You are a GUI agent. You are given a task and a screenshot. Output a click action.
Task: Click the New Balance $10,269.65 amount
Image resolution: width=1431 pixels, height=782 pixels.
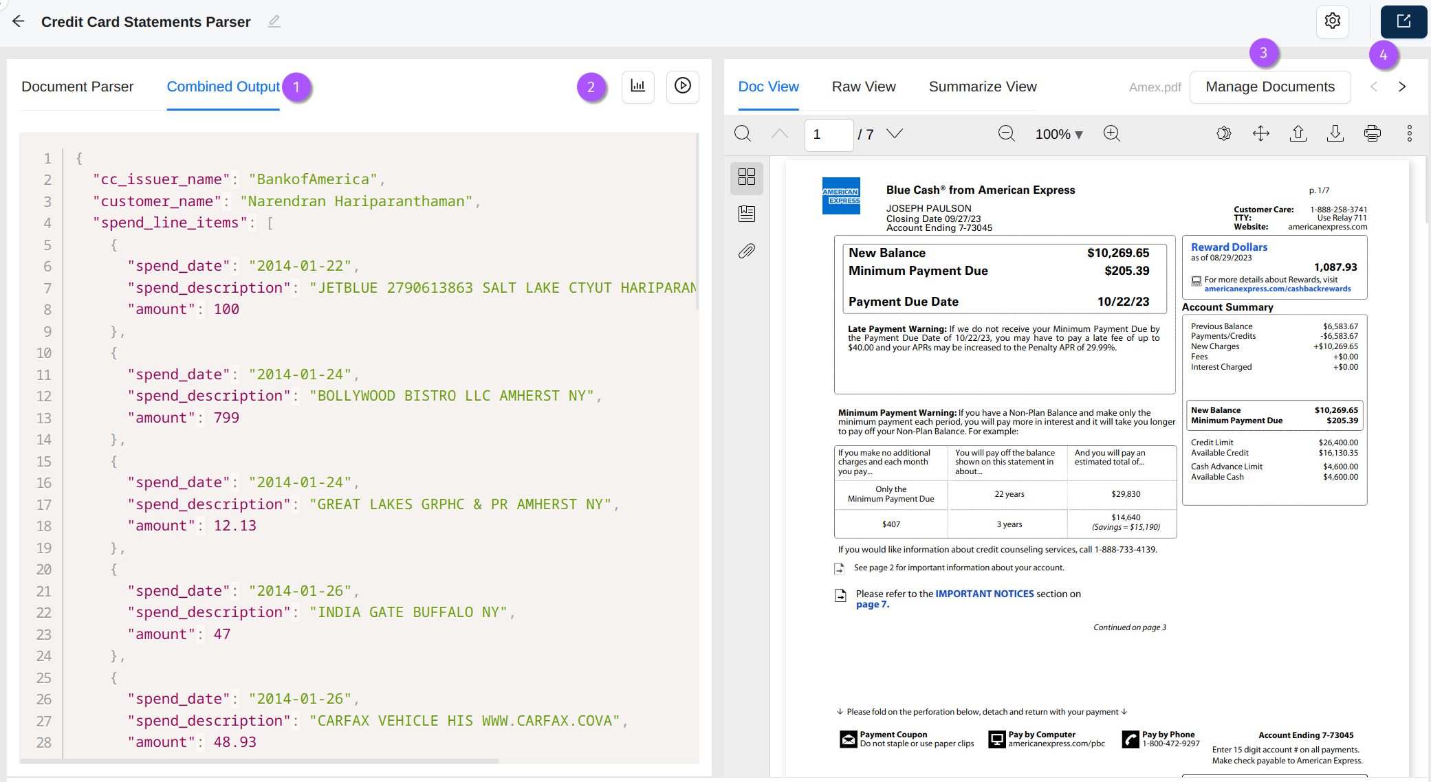[1117, 253]
